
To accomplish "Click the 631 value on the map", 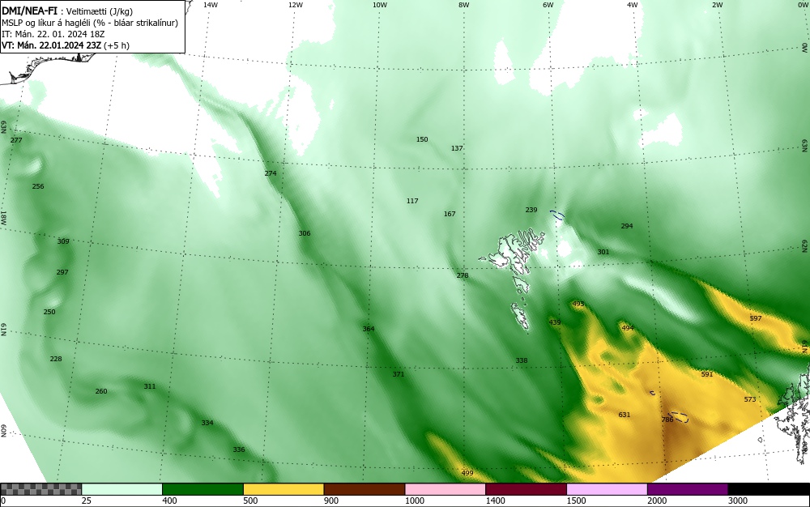I will [624, 415].
